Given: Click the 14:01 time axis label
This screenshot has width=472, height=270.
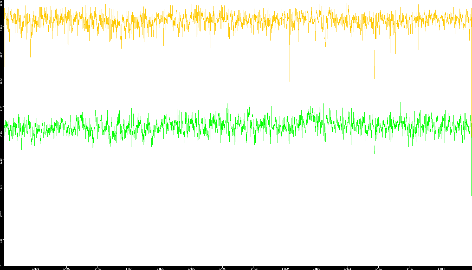Looking at the screenshot, I should pos(35,268).
